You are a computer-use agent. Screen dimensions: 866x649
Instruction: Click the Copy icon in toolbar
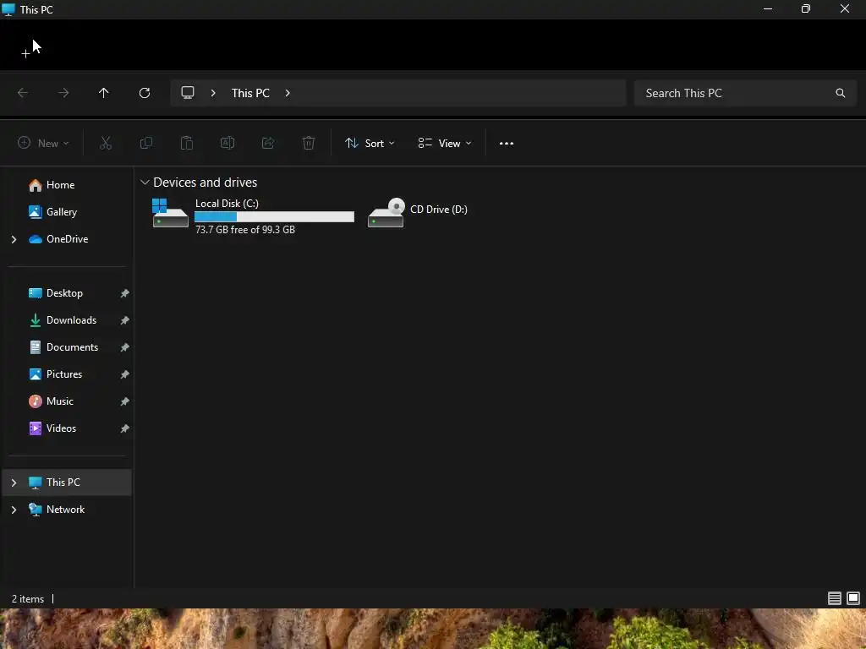[x=146, y=144]
